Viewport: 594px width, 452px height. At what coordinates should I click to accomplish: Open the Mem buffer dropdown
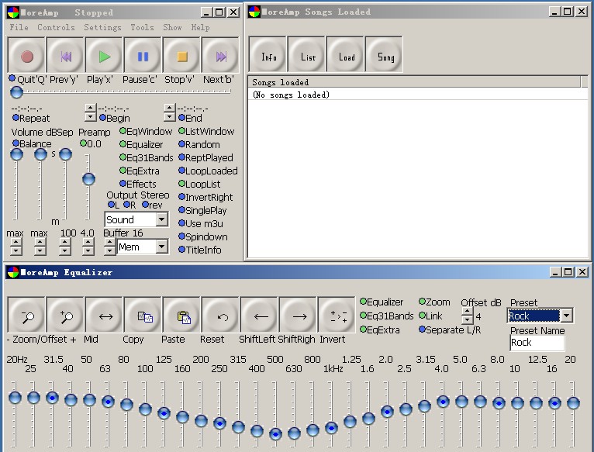(161, 247)
